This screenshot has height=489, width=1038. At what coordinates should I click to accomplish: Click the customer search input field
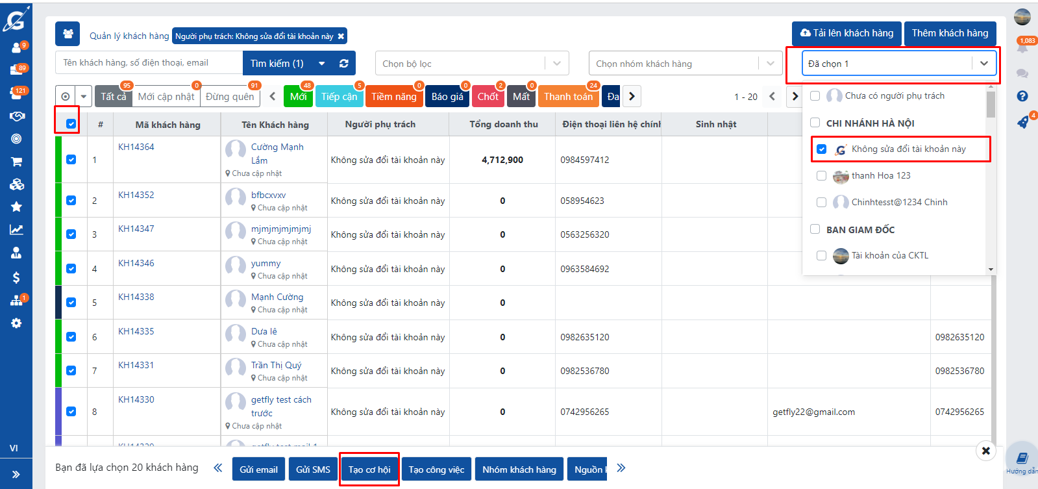[x=149, y=63]
